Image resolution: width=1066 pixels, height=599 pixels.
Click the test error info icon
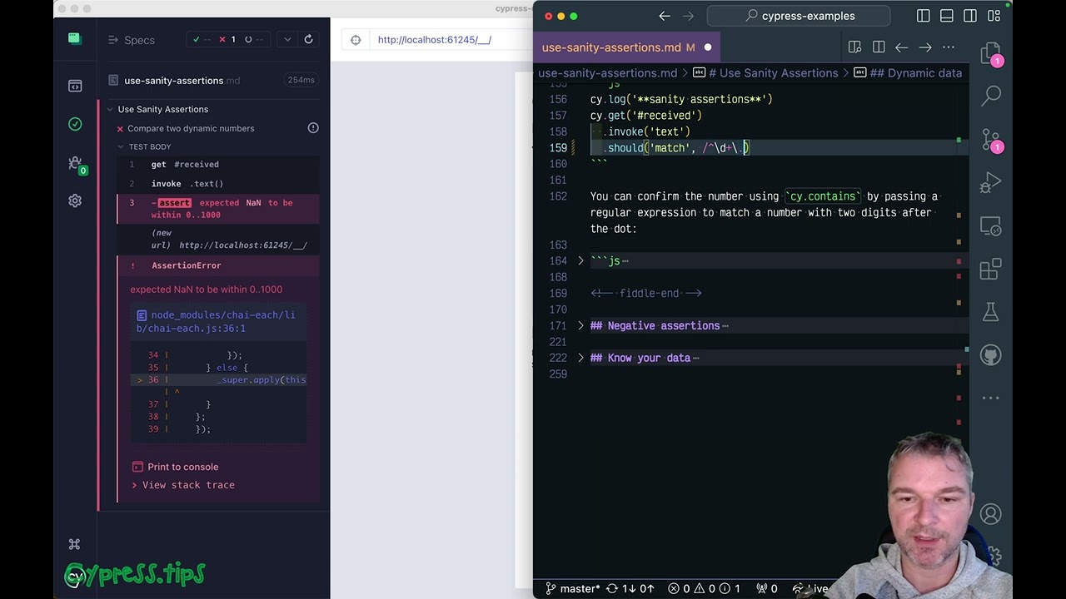[x=313, y=128]
